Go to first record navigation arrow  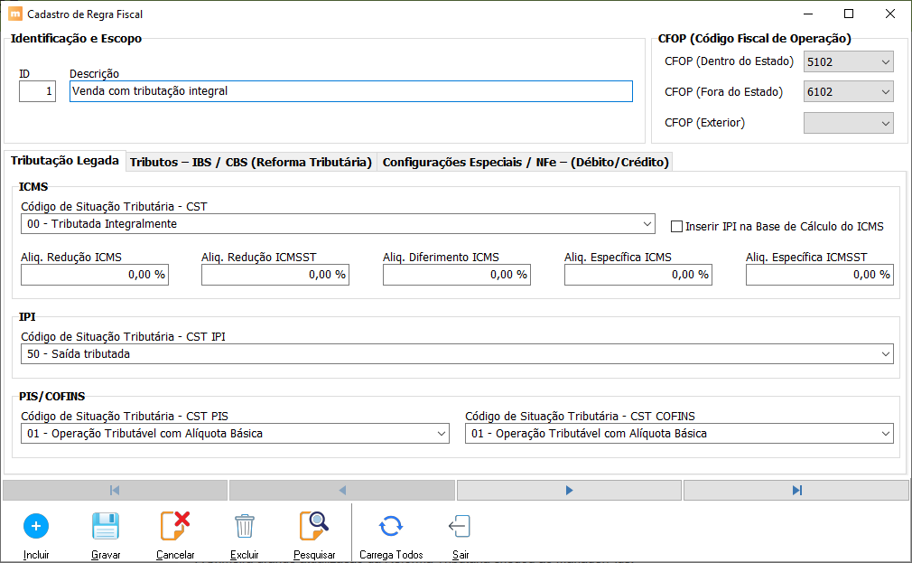[115, 490]
